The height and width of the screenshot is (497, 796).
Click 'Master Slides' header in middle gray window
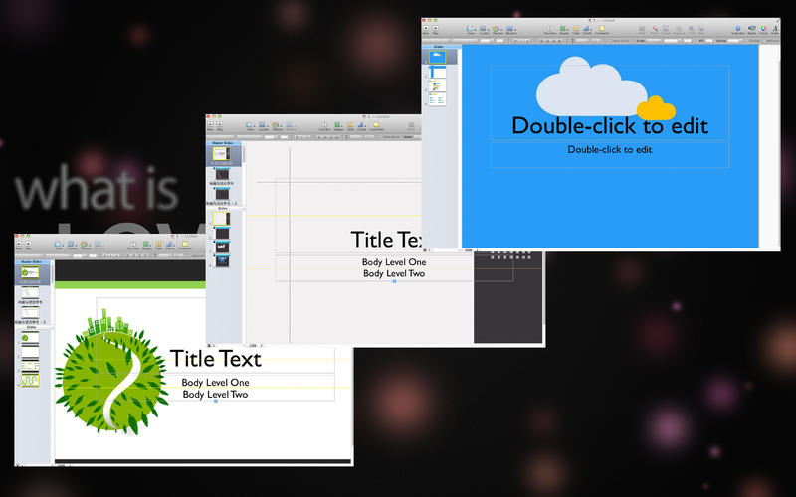pos(223,143)
